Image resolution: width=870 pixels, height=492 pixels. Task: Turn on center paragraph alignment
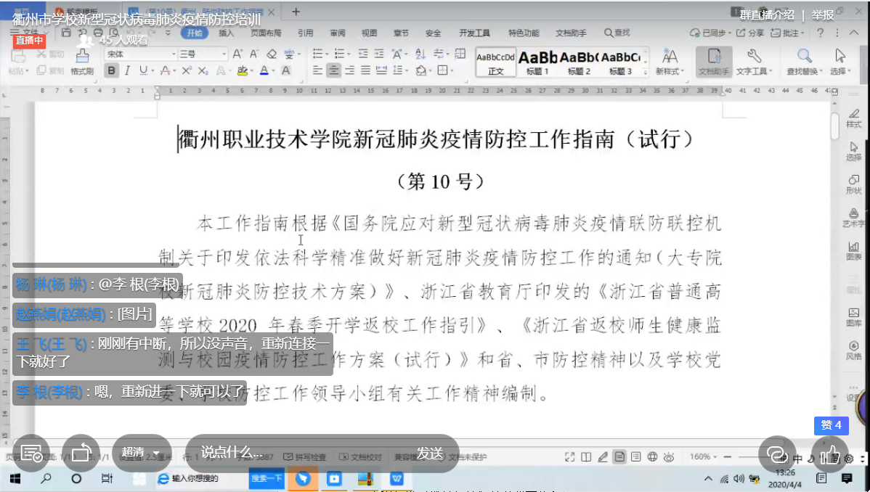point(333,70)
